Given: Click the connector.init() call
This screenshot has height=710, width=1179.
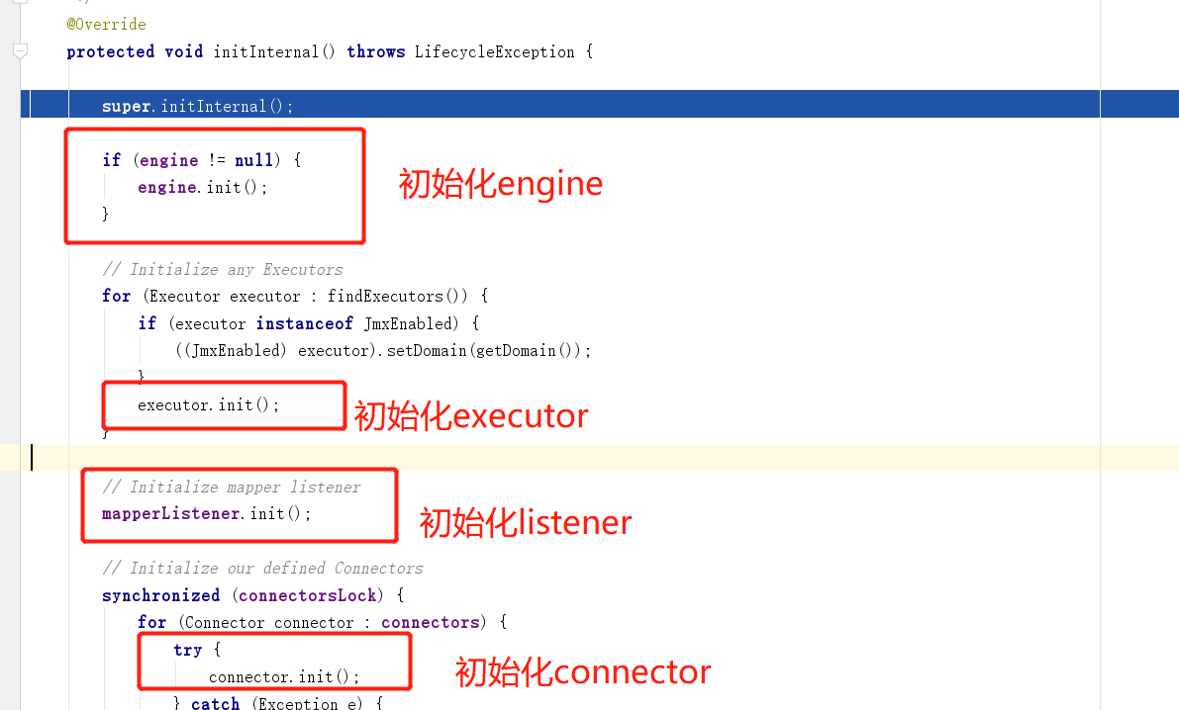Looking at the screenshot, I should coord(283,677).
